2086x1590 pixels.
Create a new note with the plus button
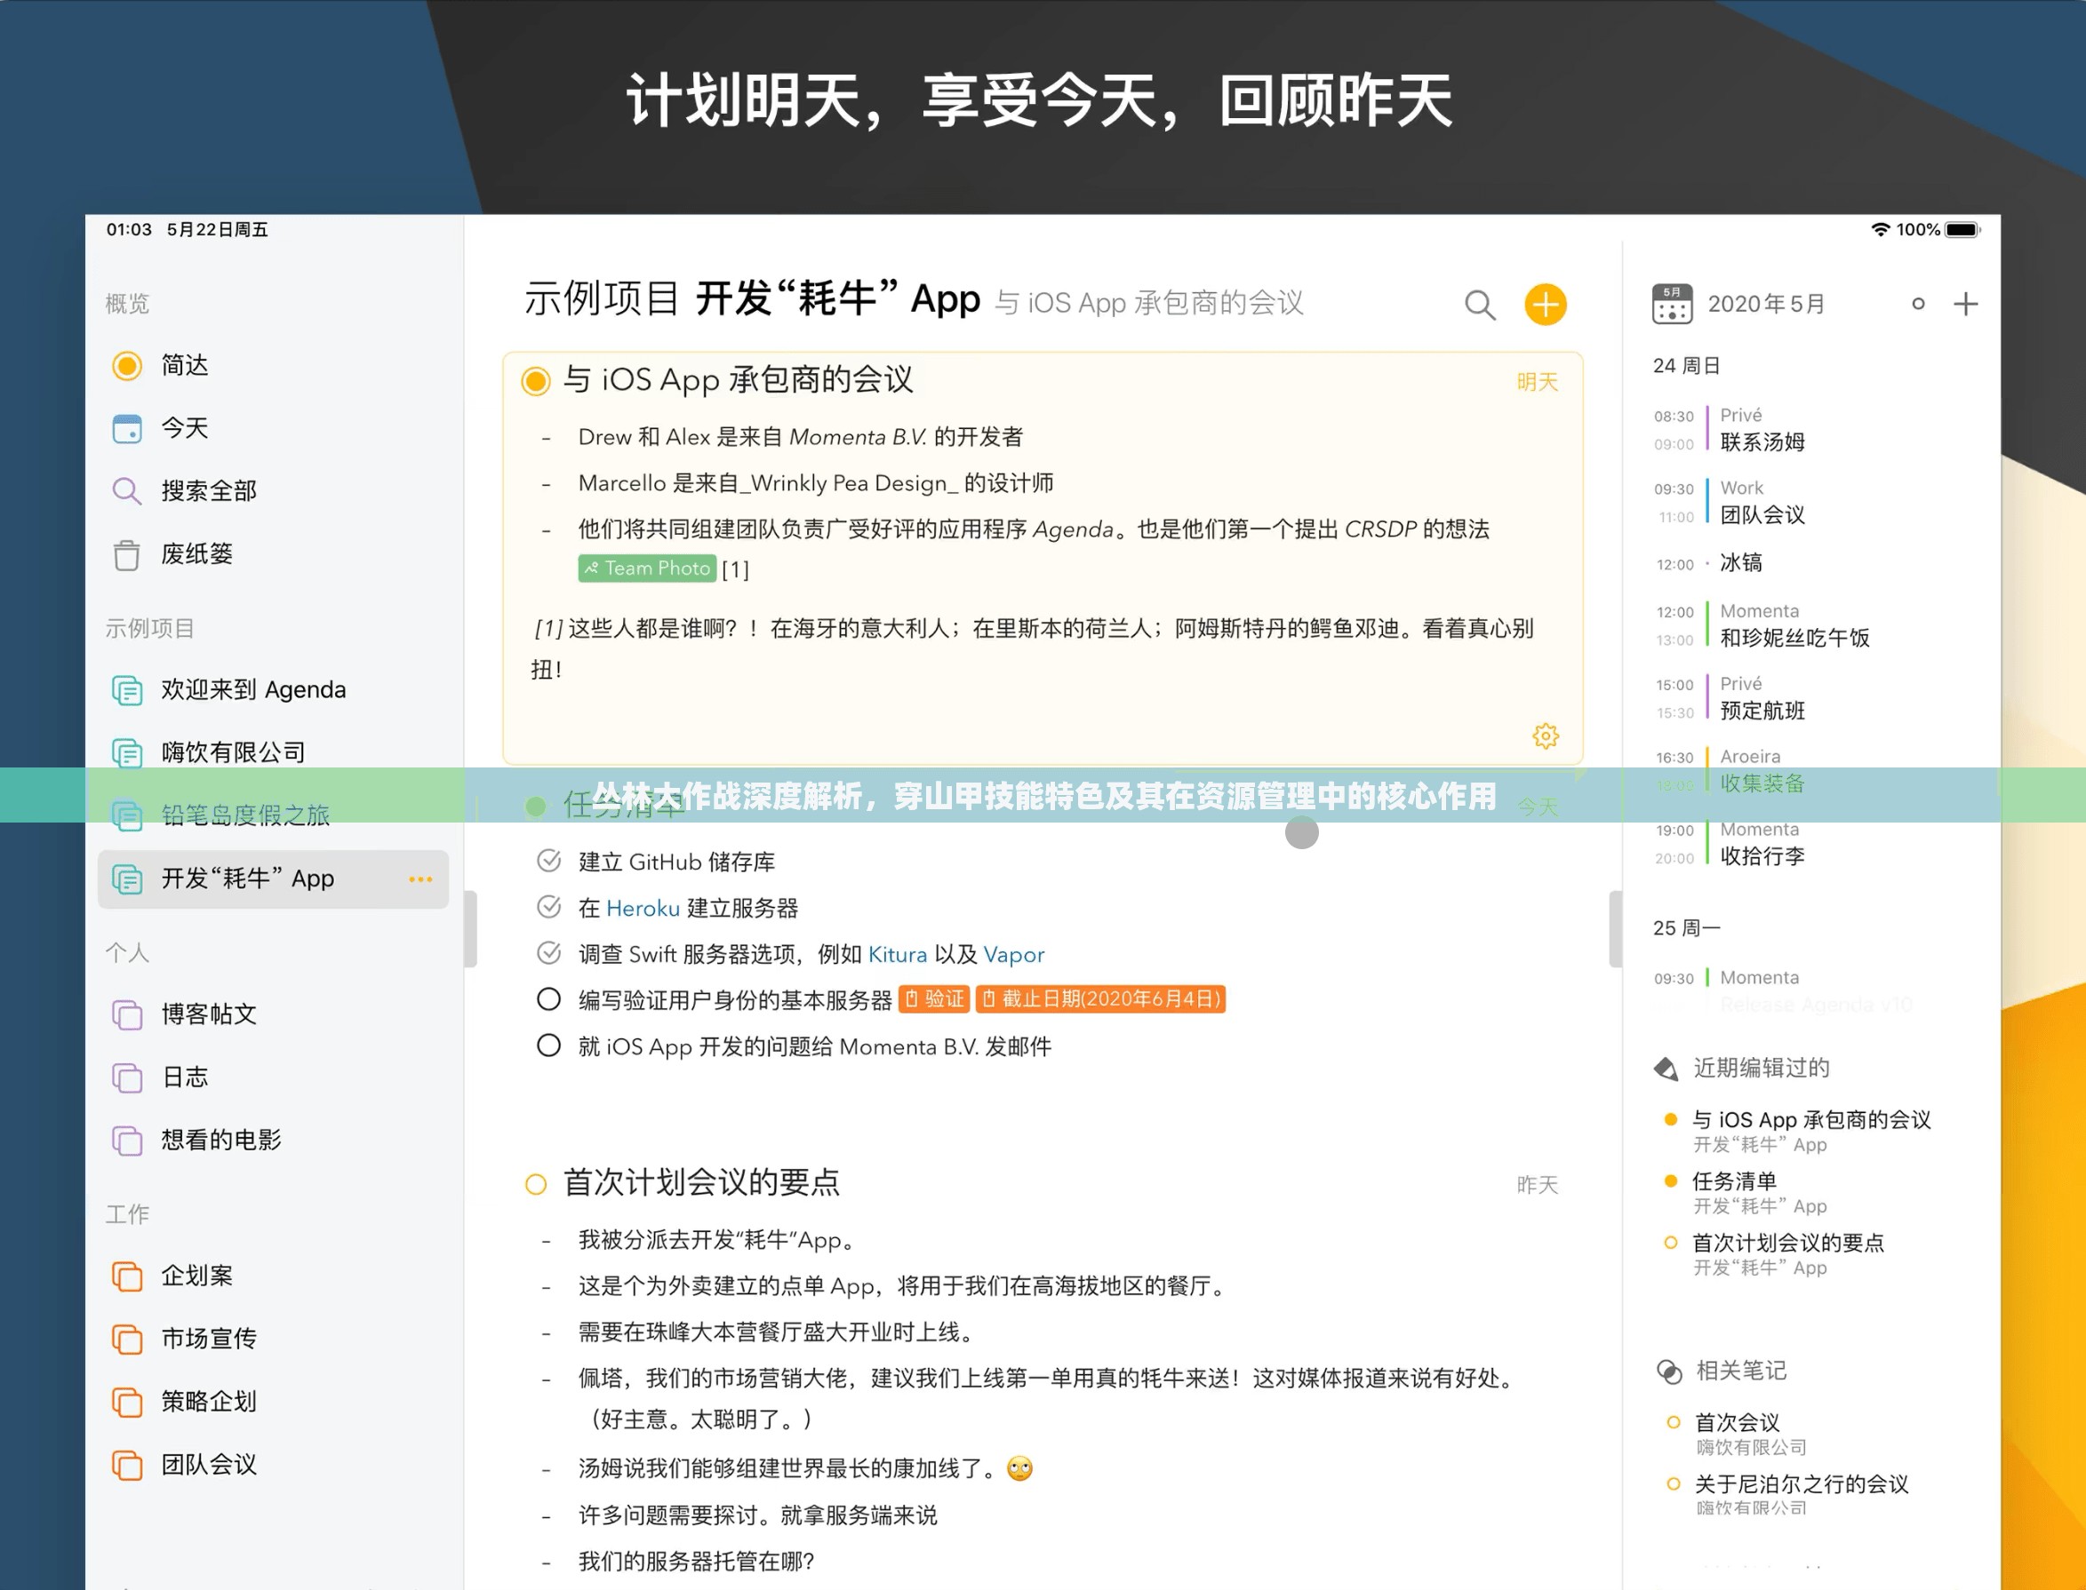1545,305
